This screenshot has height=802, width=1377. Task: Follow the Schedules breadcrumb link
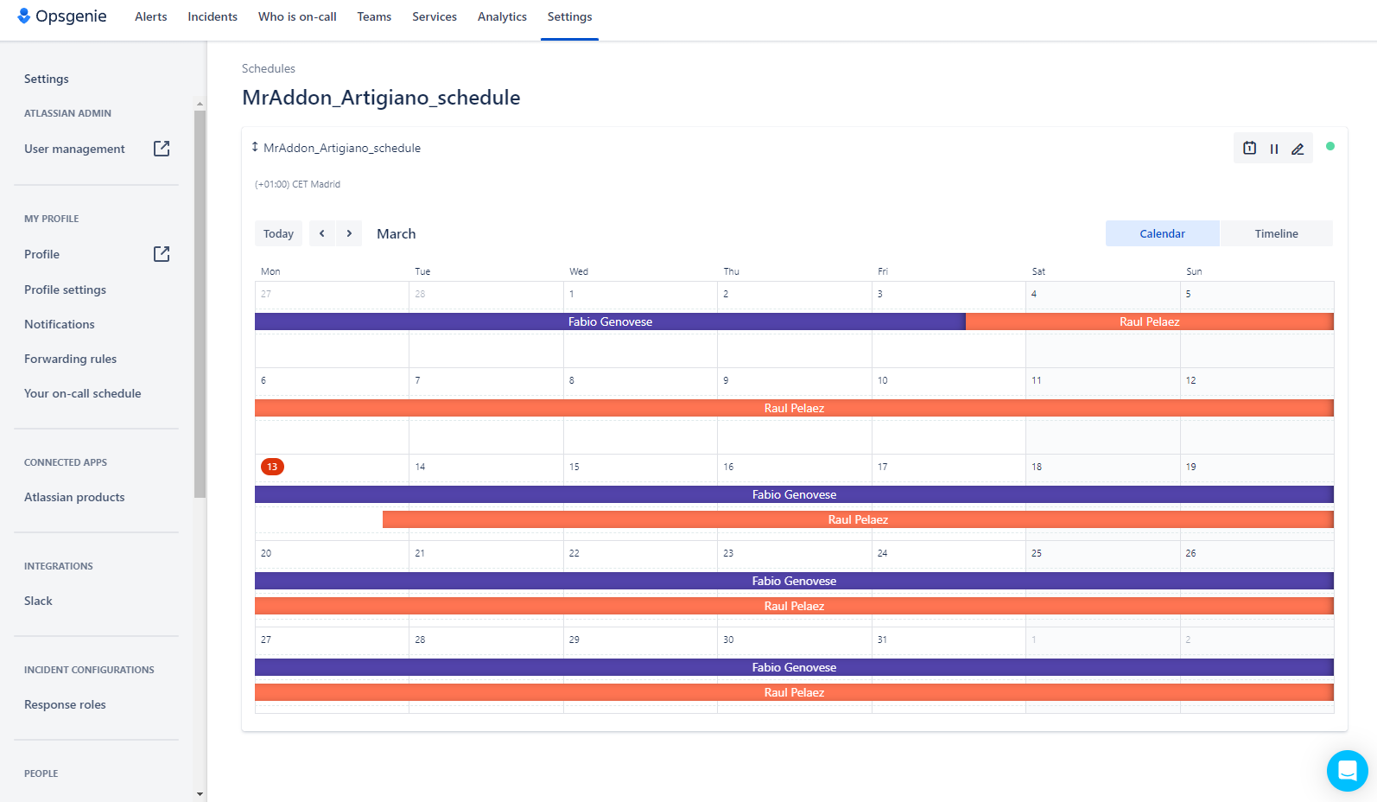tap(269, 68)
